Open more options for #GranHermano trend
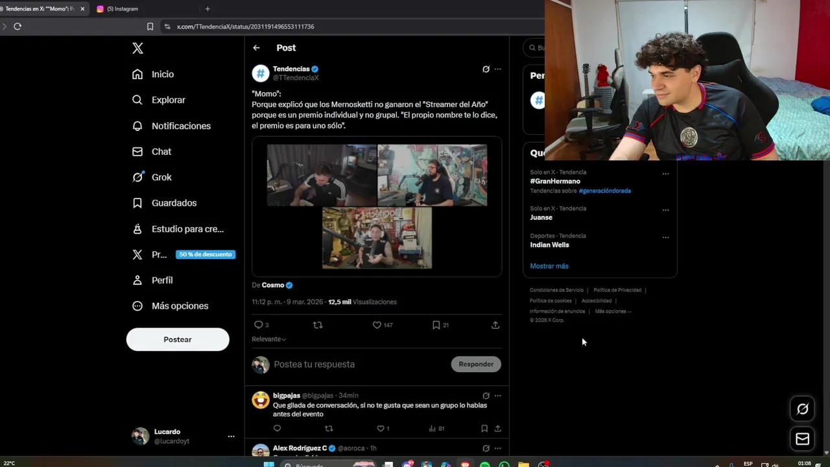The width and height of the screenshot is (830, 467). coord(665,174)
